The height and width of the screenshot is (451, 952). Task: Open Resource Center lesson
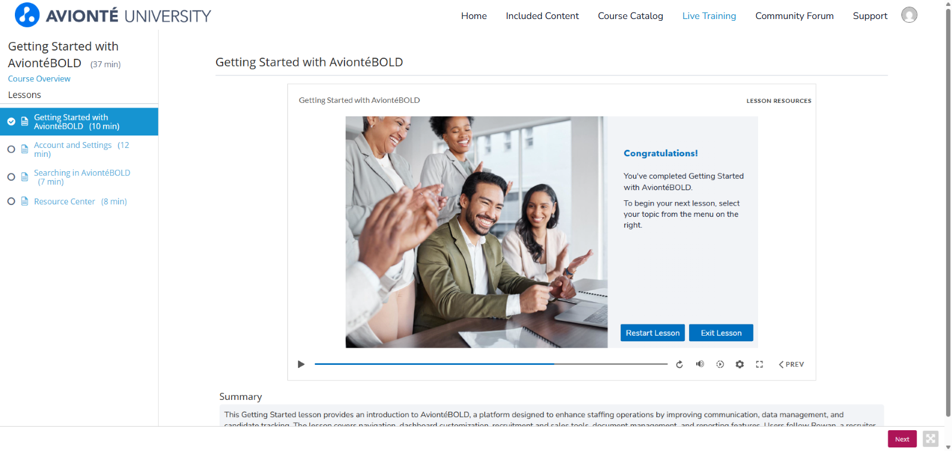(x=80, y=201)
